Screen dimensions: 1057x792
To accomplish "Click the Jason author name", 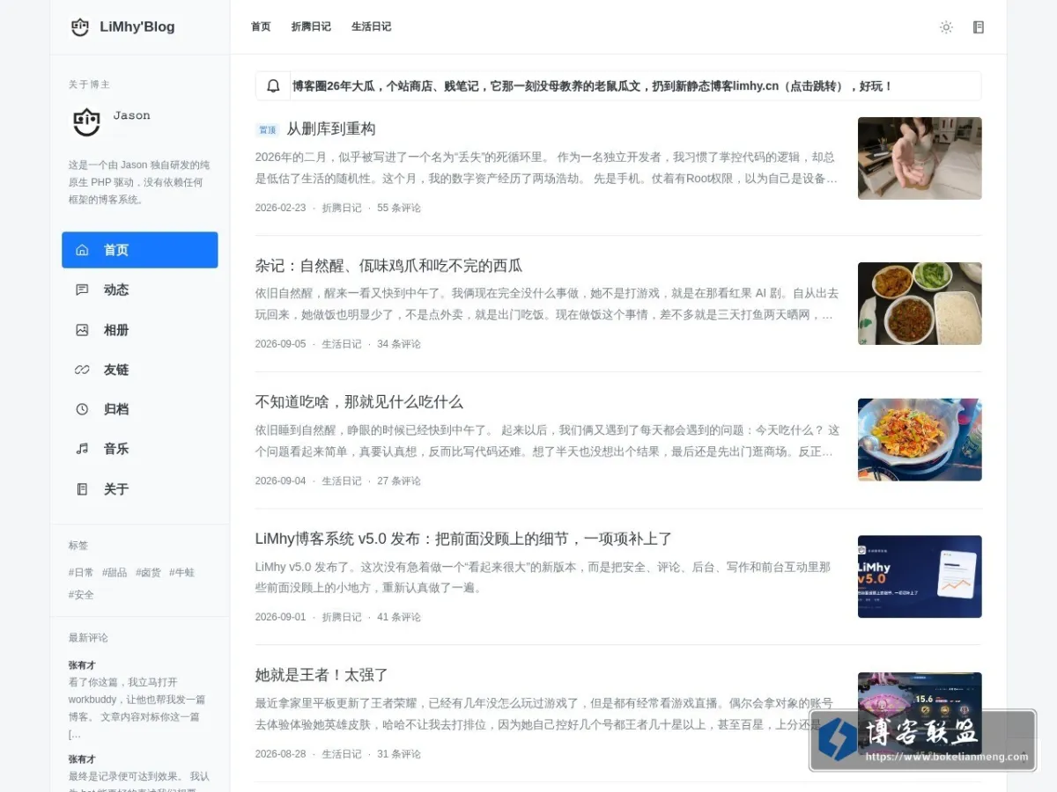I will (x=131, y=115).
